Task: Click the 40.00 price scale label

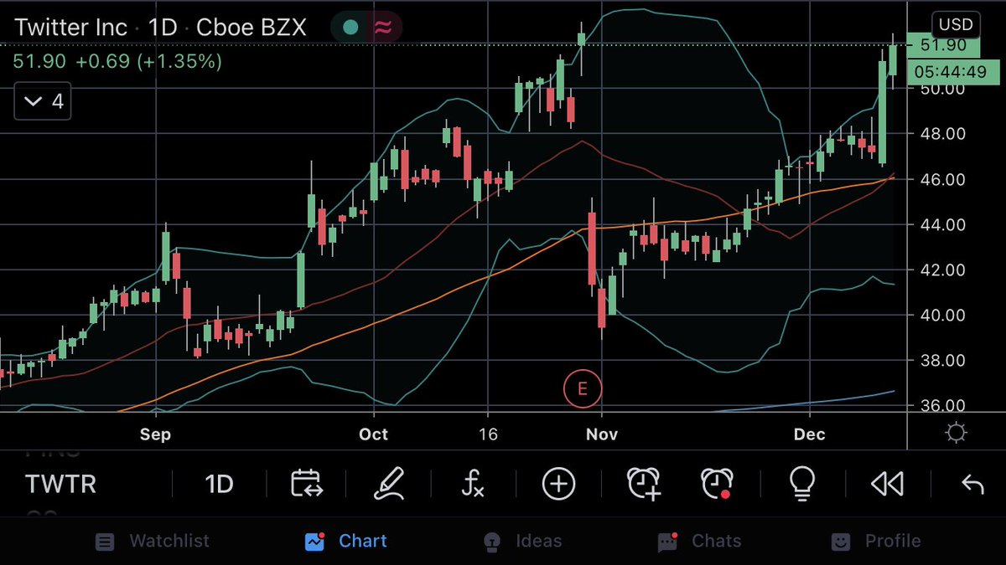Action: [x=942, y=315]
